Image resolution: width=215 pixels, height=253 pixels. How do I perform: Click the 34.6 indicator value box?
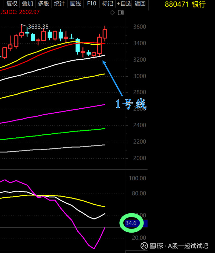pyautogui.click(x=136, y=223)
